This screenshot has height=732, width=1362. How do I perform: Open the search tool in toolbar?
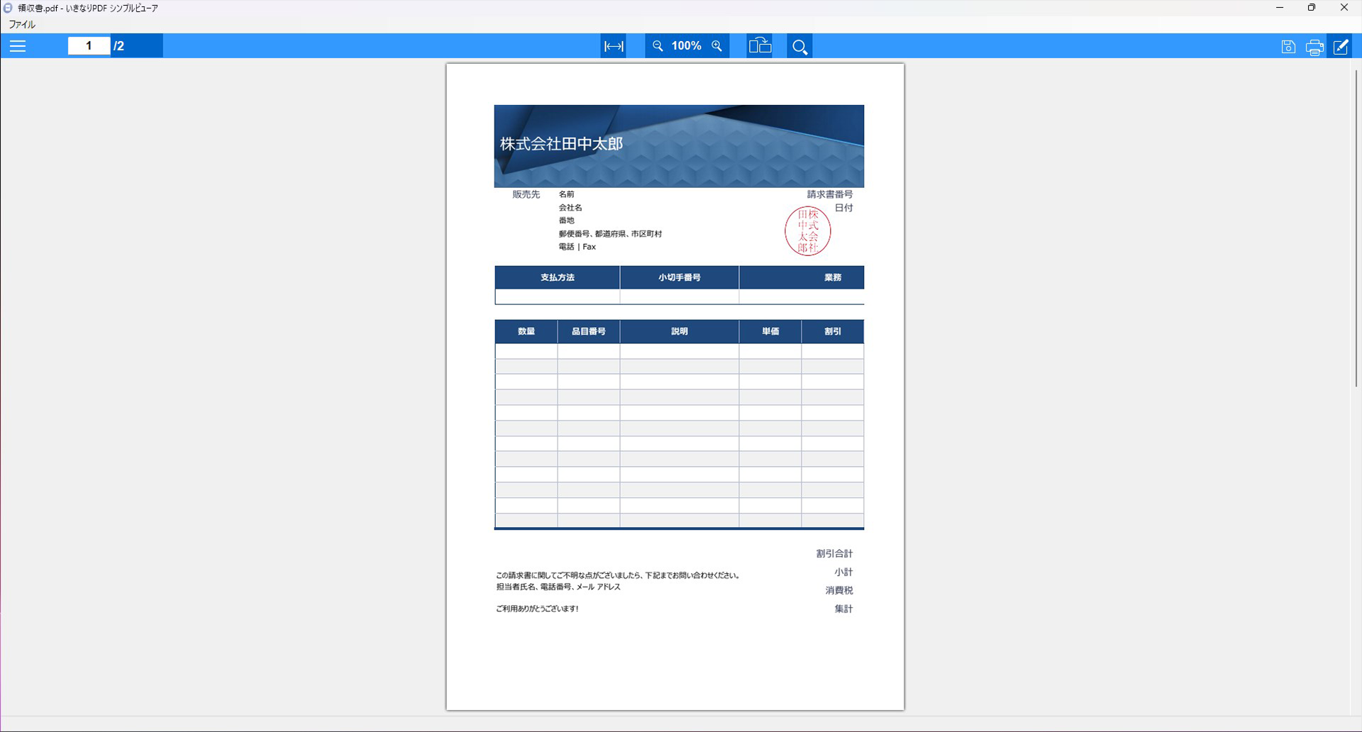point(799,47)
